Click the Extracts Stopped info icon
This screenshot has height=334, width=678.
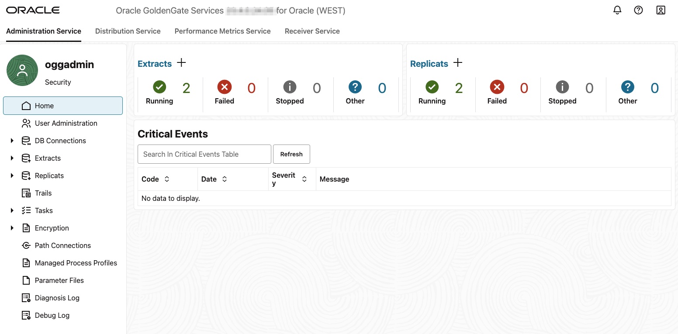click(x=290, y=87)
